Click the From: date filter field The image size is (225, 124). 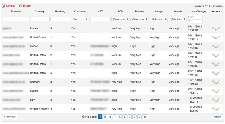[195, 17]
